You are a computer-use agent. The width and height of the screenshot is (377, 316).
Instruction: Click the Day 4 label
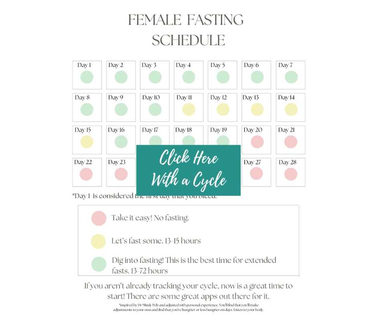click(x=183, y=65)
